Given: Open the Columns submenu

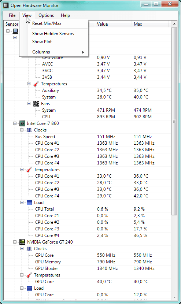Looking at the screenshot, I should pos(58,52).
